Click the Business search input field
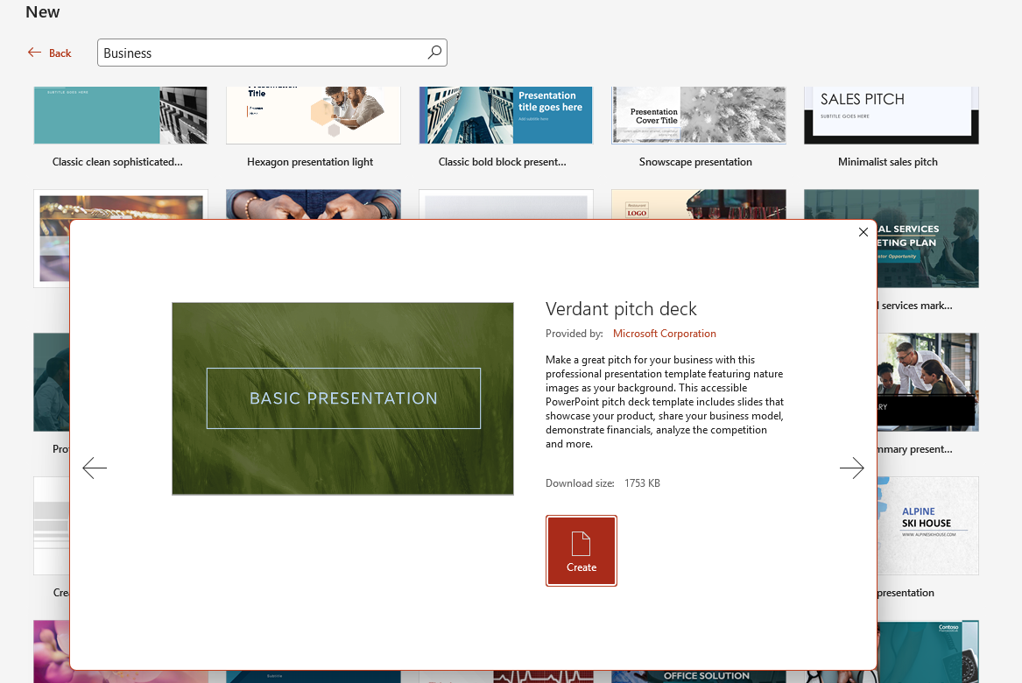This screenshot has width=1022, height=683. [x=271, y=53]
